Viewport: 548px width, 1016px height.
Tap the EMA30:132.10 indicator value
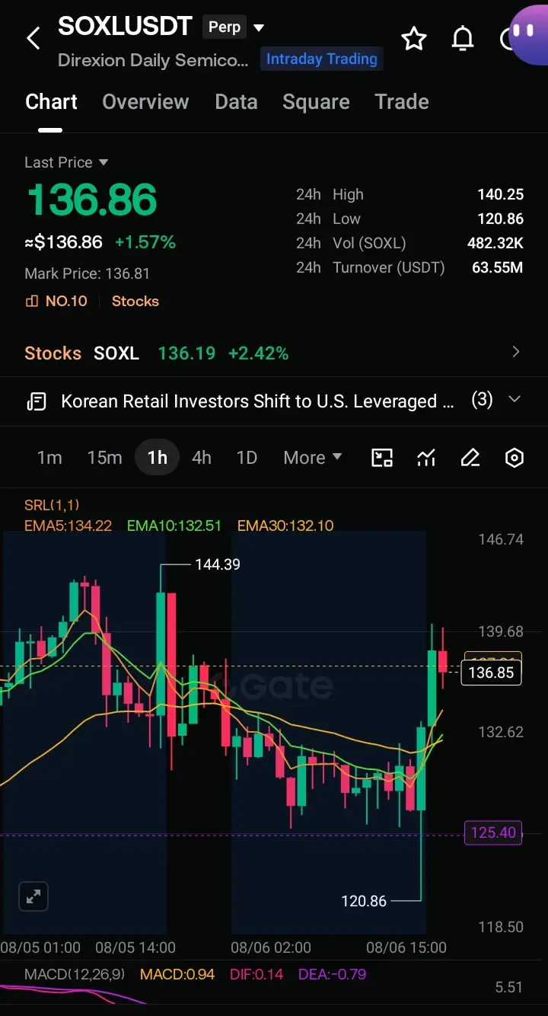point(285,526)
